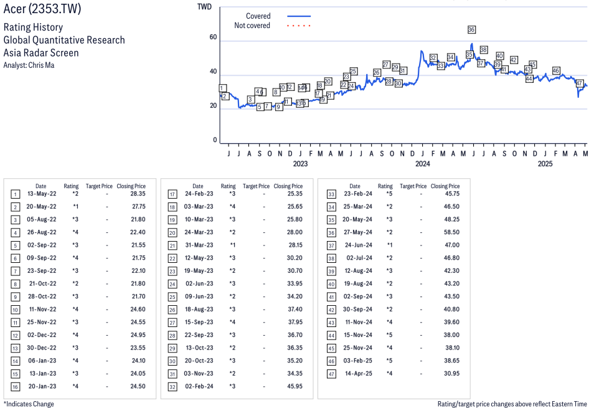
Task: Select chart marker 44 on the graph
Action: coord(529,78)
